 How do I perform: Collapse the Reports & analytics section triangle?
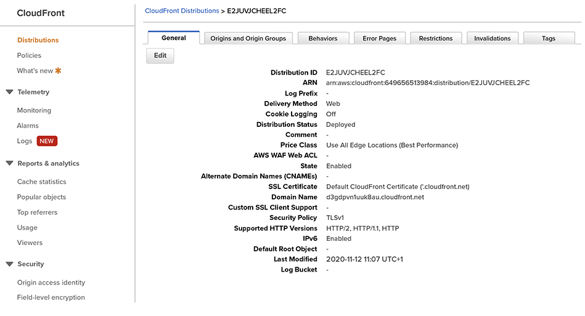10,163
